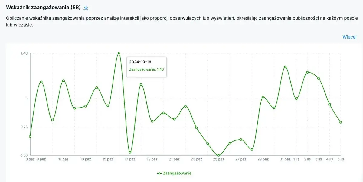Screen dimensions: 363x182
Task: Click the data point for 21 paź
Action: (x=174, y=119)
